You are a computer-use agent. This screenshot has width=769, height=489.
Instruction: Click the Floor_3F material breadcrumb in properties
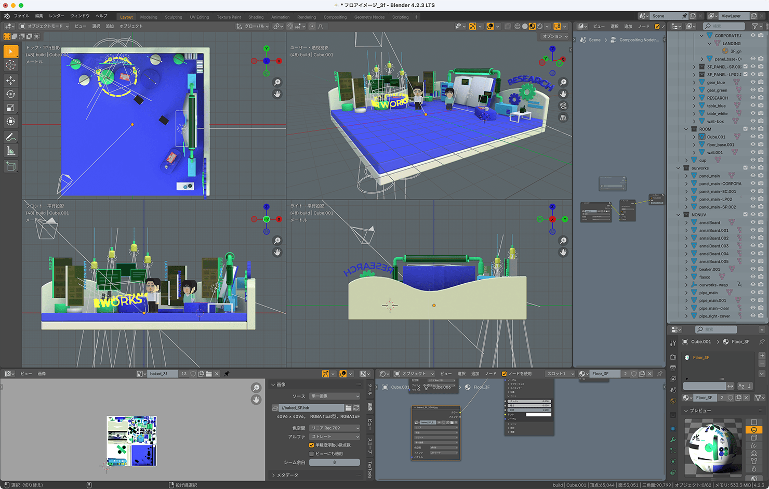(x=736, y=341)
